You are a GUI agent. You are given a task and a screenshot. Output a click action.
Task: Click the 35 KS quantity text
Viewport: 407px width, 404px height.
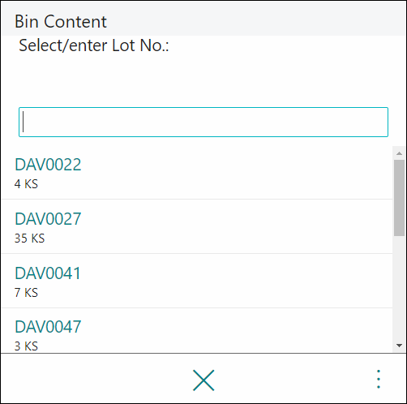click(x=29, y=239)
